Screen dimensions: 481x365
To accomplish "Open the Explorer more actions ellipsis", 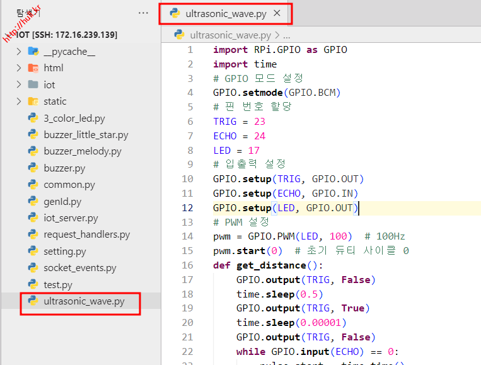I will pos(144,13).
